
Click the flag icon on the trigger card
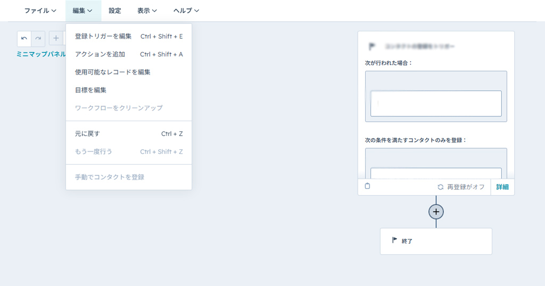[x=372, y=46]
